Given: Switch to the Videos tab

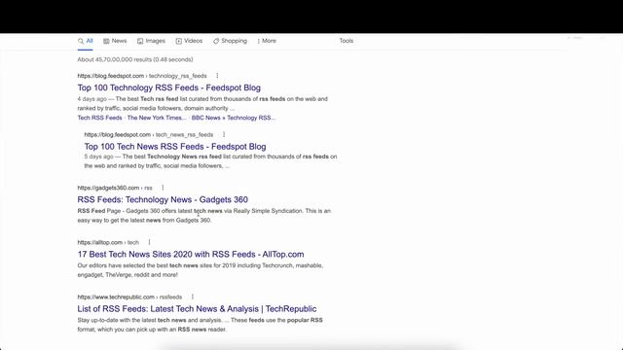Looking at the screenshot, I should click(x=189, y=41).
